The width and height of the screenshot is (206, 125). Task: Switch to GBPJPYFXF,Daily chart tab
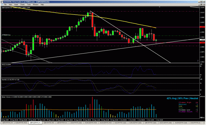point(151,123)
